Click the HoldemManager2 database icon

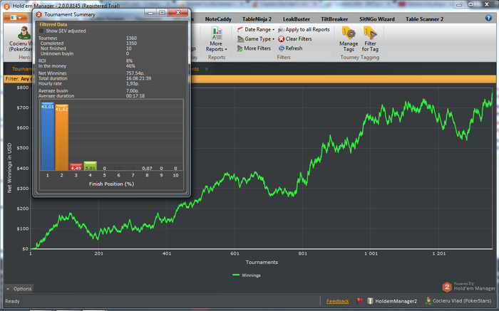[x=370, y=301]
